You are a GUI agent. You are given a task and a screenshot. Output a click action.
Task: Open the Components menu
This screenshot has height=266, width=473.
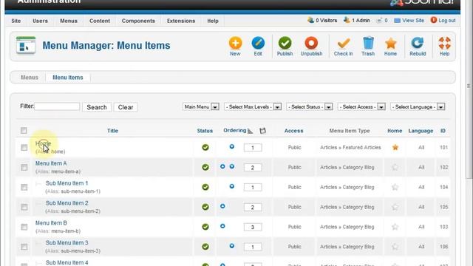[x=138, y=21]
